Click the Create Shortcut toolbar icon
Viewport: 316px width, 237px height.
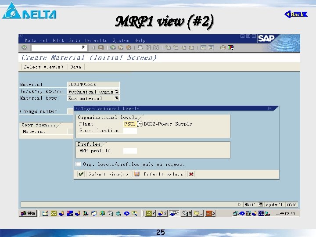[211, 47]
